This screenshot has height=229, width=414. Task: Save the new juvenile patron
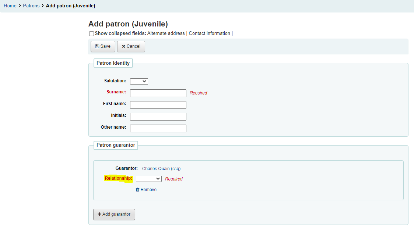(x=103, y=46)
